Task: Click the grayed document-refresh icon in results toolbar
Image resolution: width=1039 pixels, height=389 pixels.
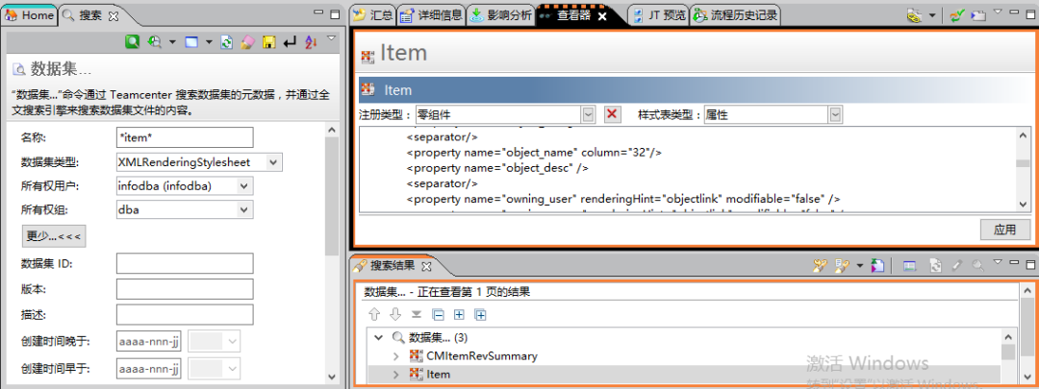Action: tap(935, 266)
